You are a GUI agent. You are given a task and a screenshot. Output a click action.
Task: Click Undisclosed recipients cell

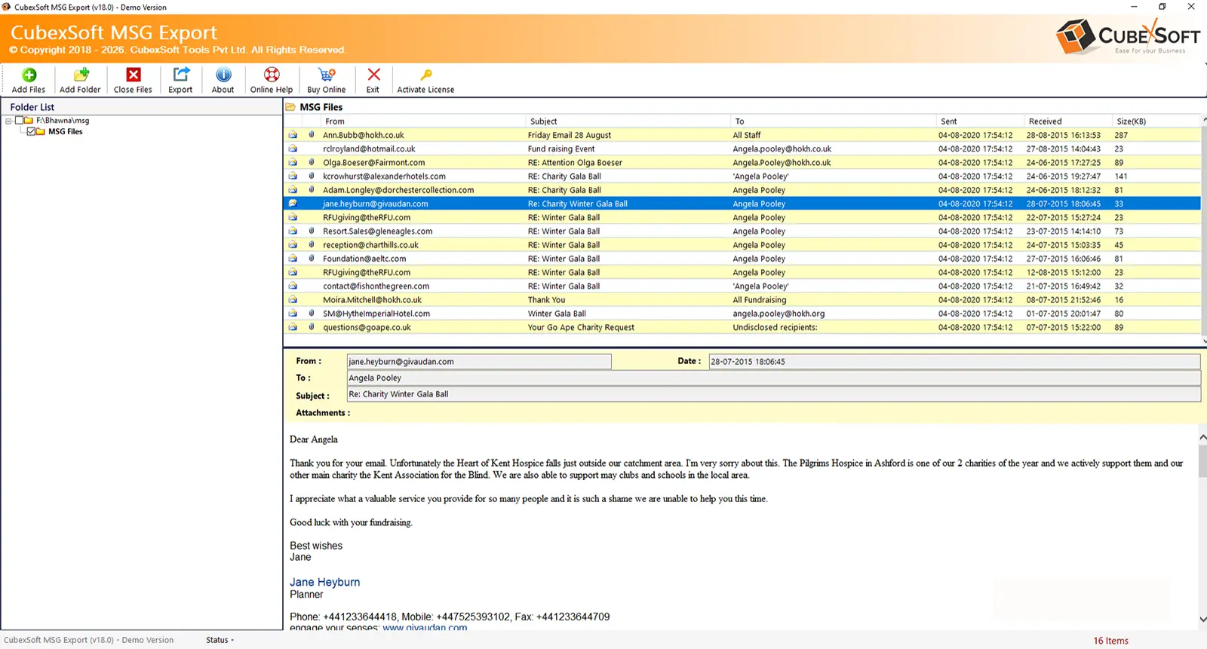(x=775, y=327)
